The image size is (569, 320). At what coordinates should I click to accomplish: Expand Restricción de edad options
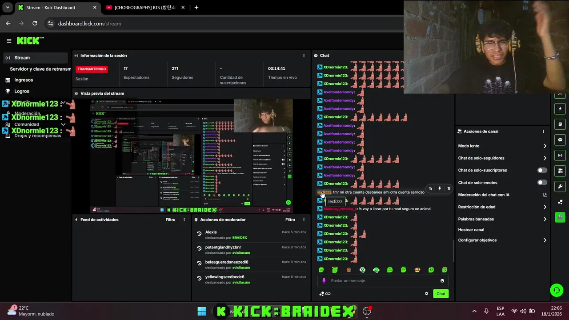click(x=545, y=207)
